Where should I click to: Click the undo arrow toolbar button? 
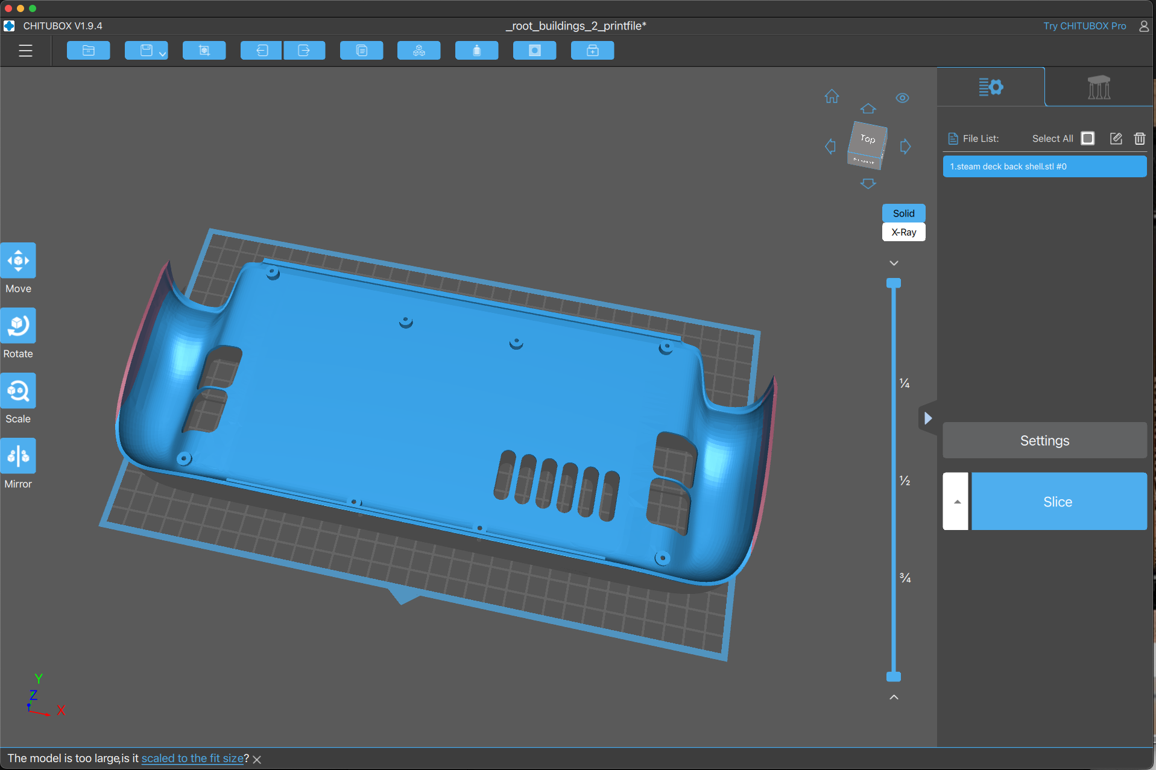coord(262,51)
